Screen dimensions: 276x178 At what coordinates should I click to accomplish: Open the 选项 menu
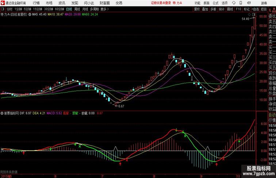pyautogui.click(x=225, y=3)
